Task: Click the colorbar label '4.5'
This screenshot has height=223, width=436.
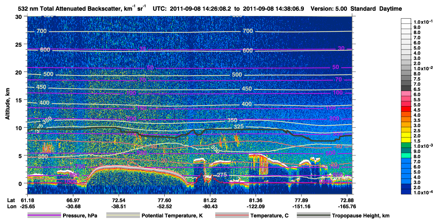Action: click(x=416, y=110)
